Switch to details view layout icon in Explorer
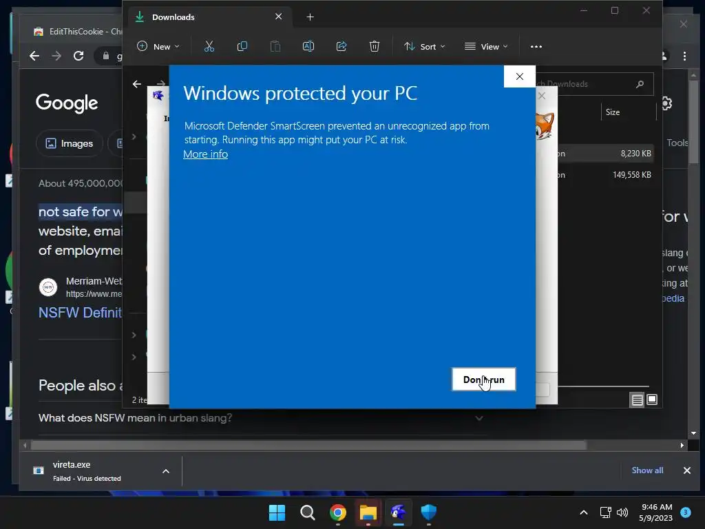The image size is (705, 529). point(637,400)
